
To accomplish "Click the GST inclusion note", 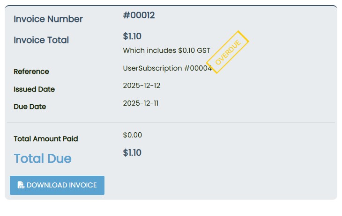I will (x=167, y=50).
